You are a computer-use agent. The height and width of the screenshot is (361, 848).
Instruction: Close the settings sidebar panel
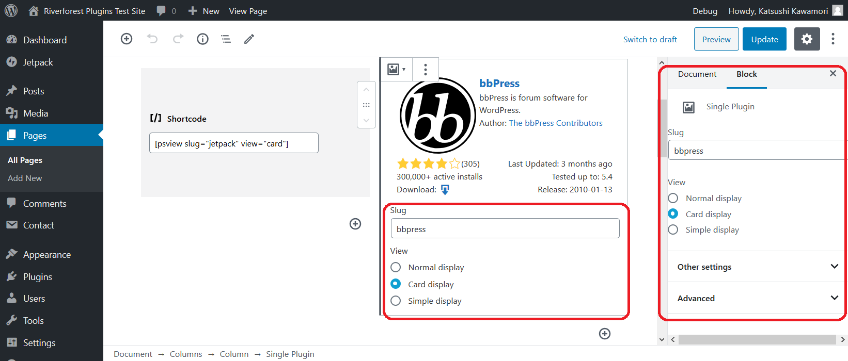coord(833,73)
